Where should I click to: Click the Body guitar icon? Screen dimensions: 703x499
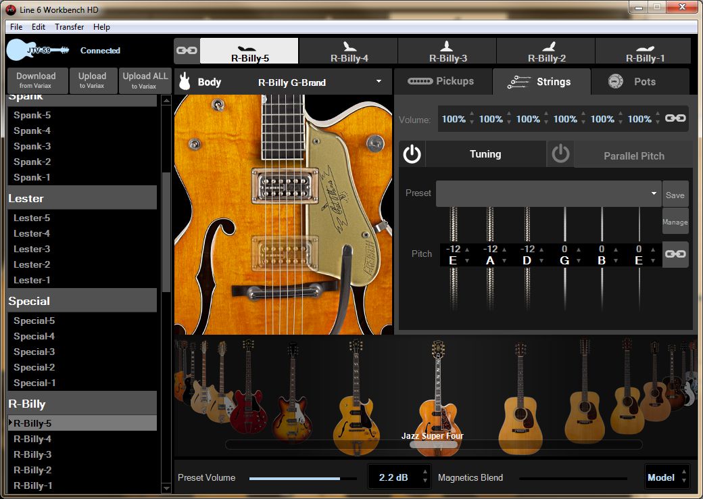click(185, 82)
